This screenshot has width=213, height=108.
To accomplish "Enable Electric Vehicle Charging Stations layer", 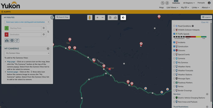I will coord(174,98).
